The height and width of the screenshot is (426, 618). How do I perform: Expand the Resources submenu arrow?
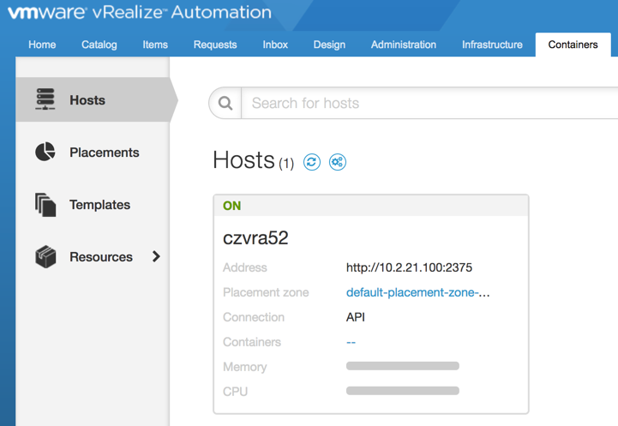tap(156, 256)
